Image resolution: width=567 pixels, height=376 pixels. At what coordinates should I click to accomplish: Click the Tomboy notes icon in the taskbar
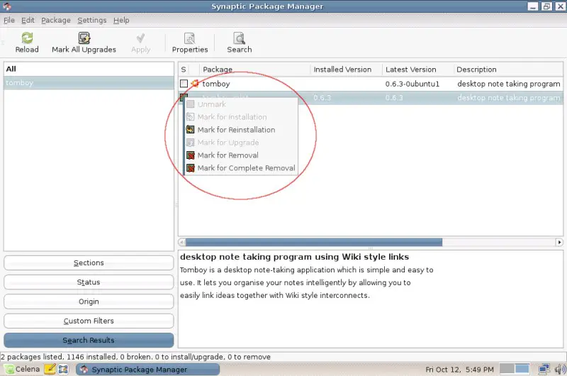(x=50, y=369)
